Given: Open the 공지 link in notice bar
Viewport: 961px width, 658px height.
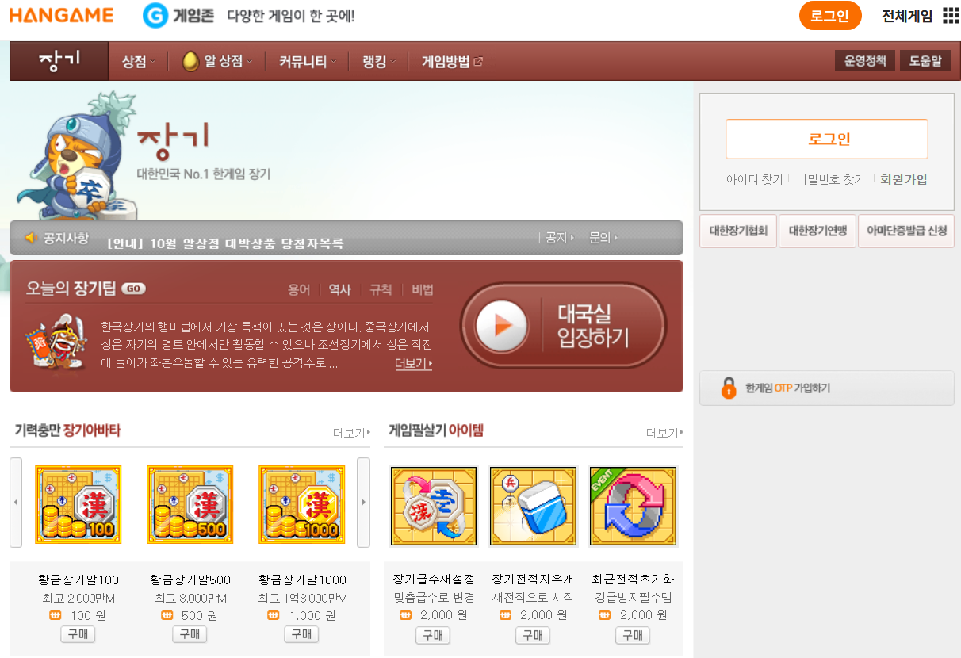Looking at the screenshot, I should (558, 237).
